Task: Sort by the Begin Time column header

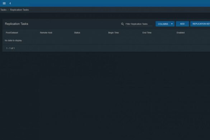Action: tap(113, 33)
